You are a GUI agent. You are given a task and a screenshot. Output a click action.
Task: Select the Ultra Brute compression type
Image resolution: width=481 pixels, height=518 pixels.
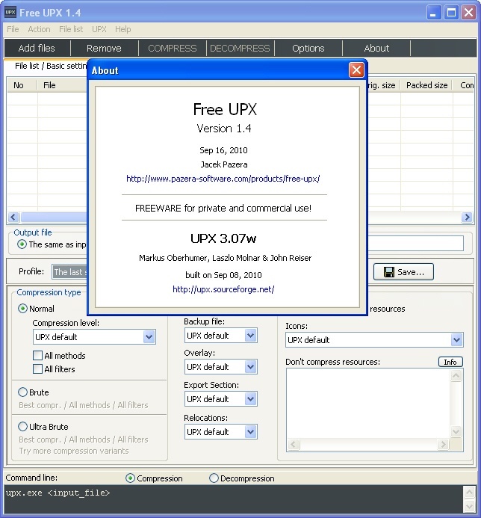[x=22, y=427]
